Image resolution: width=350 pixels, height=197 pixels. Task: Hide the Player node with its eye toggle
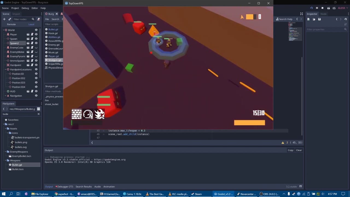click(x=36, y=34)
